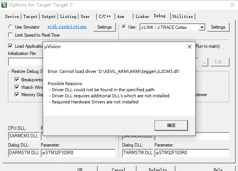Screen dimensions: 238x171
Task: Click the left Dialog DLL Parameter field
Action: [78, 153]
